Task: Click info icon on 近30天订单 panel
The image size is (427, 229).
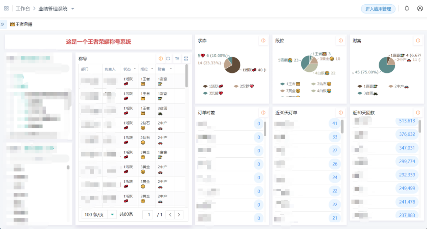Action: click(x=341, y=113)
